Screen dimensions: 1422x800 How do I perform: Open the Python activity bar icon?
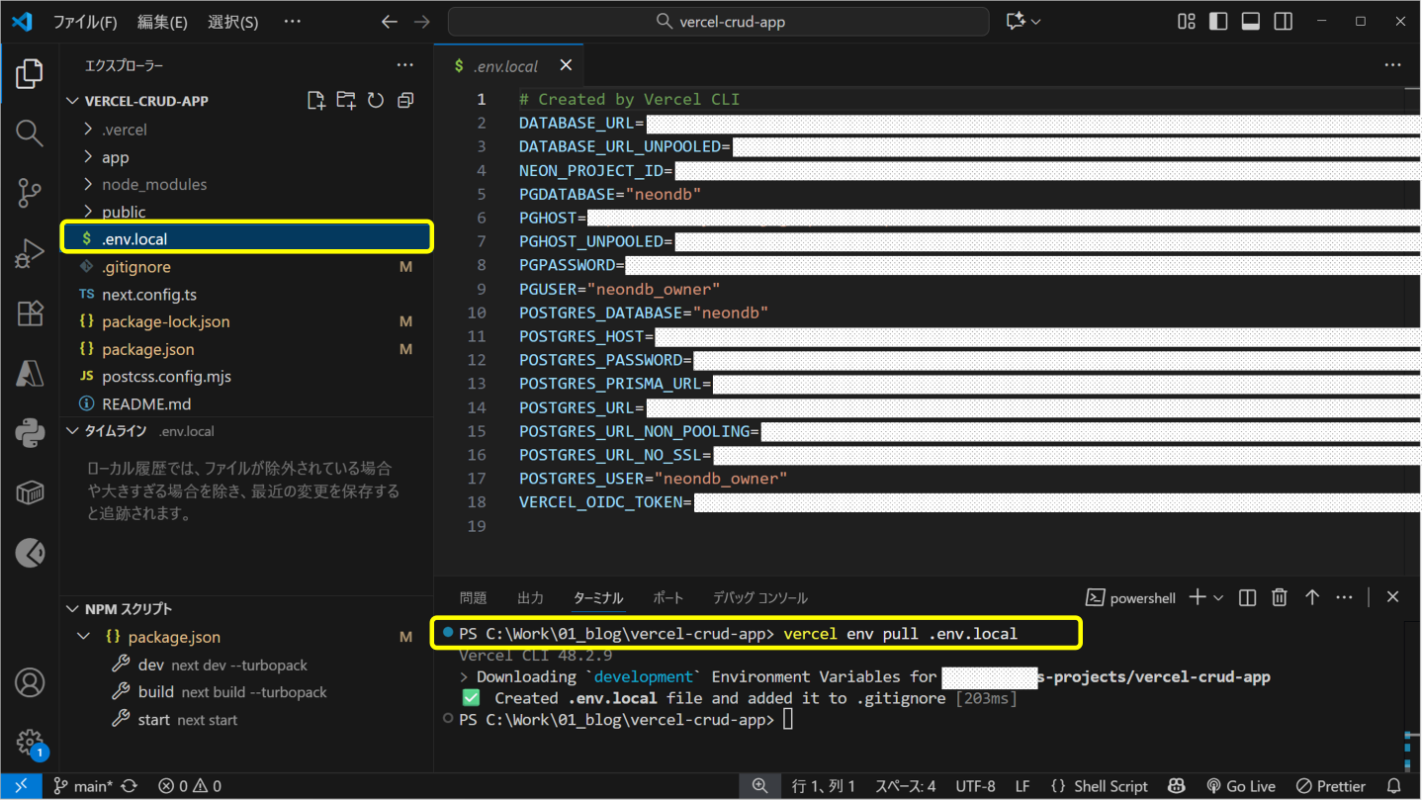pyautogui.click(x=30, y=433)
